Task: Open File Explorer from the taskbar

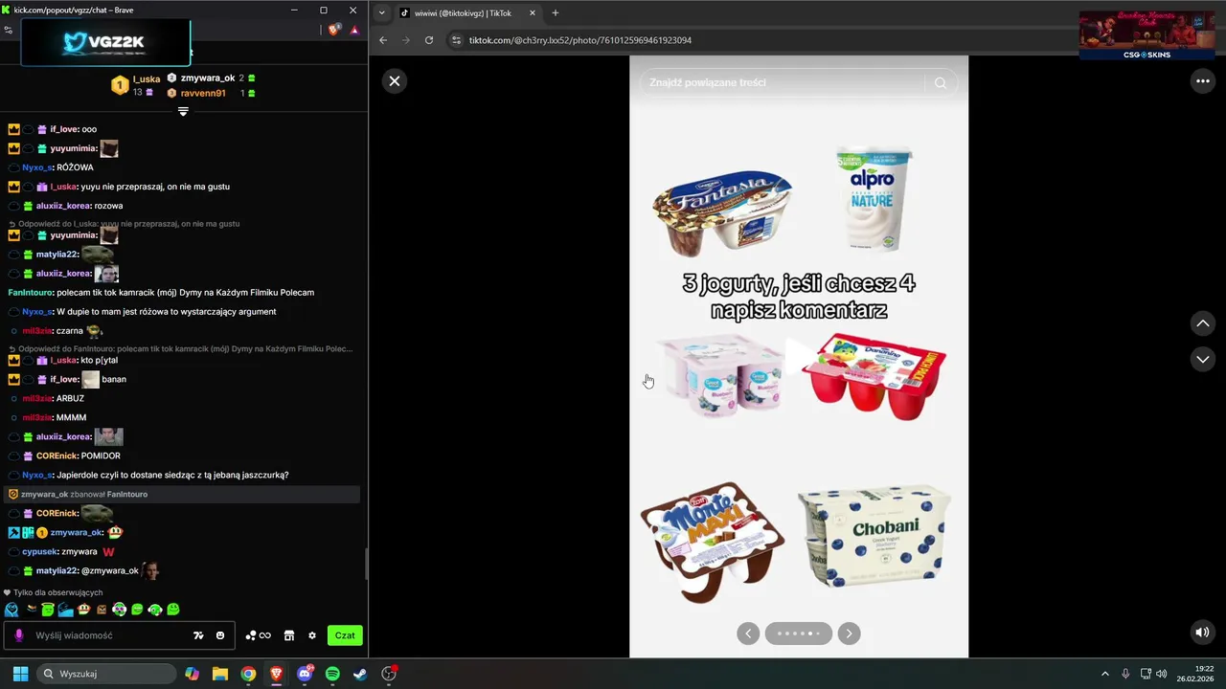Action: [220, 674]
